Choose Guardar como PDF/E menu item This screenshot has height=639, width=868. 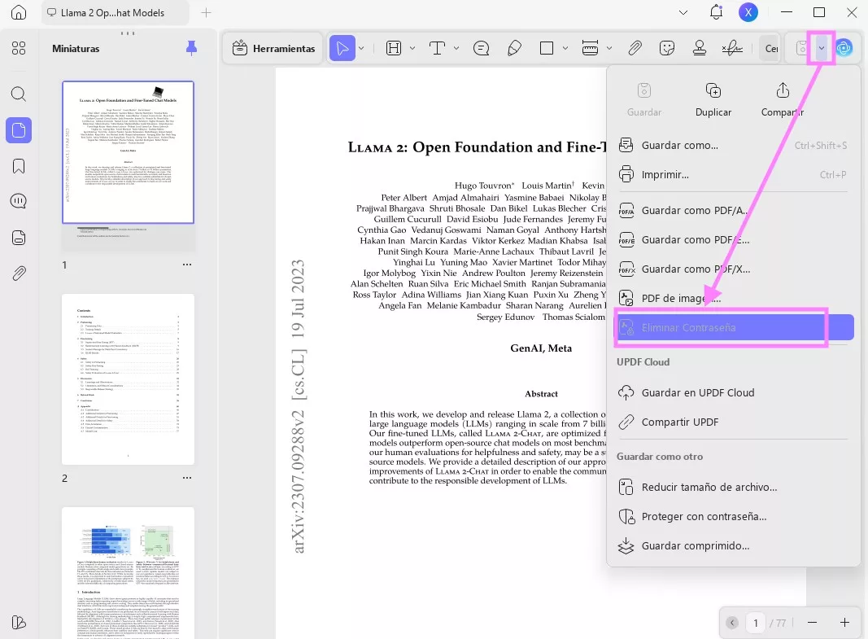click(732, 240)
